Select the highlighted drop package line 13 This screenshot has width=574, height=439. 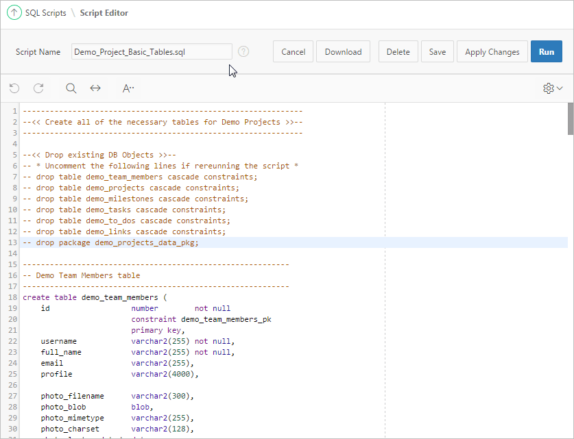(x=110, y=242)
